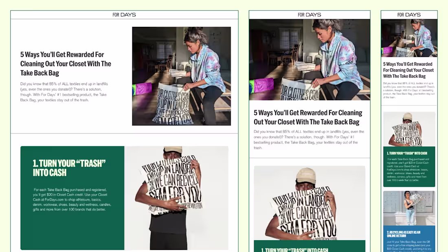Click the FOR DAYS logo in the mobile view

click(x=409, y=14)
